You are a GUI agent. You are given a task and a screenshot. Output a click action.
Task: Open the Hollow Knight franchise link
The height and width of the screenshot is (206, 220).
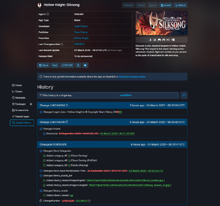81,38
